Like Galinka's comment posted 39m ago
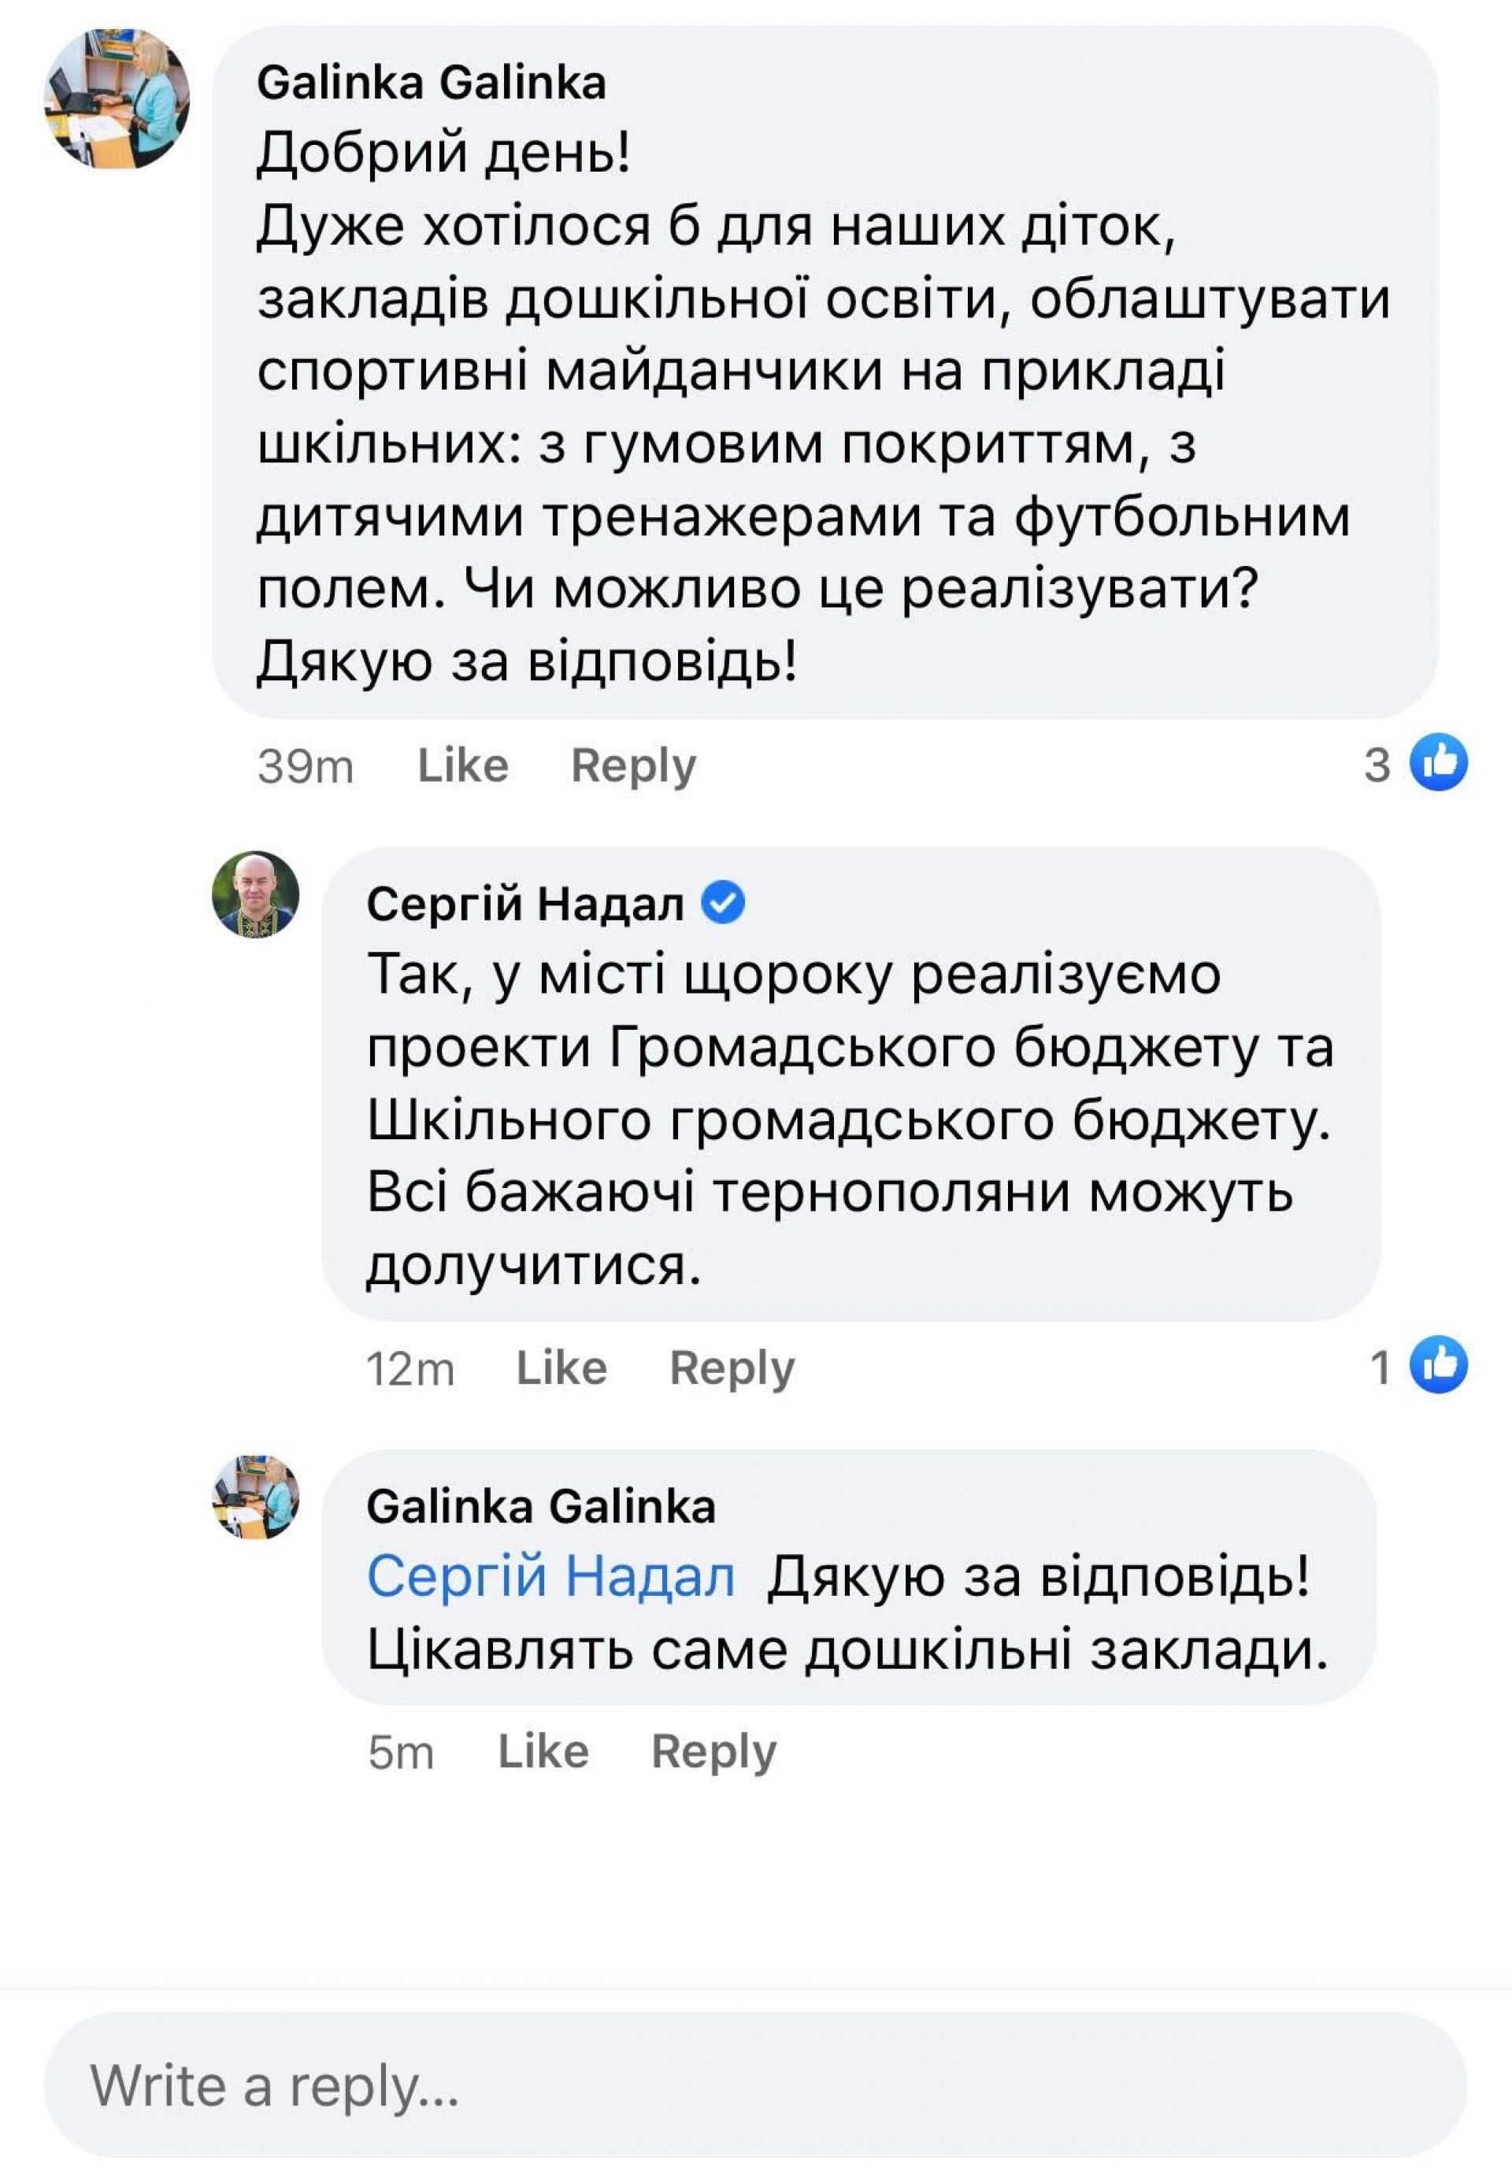1512x2180 pixels. (463, 765)
